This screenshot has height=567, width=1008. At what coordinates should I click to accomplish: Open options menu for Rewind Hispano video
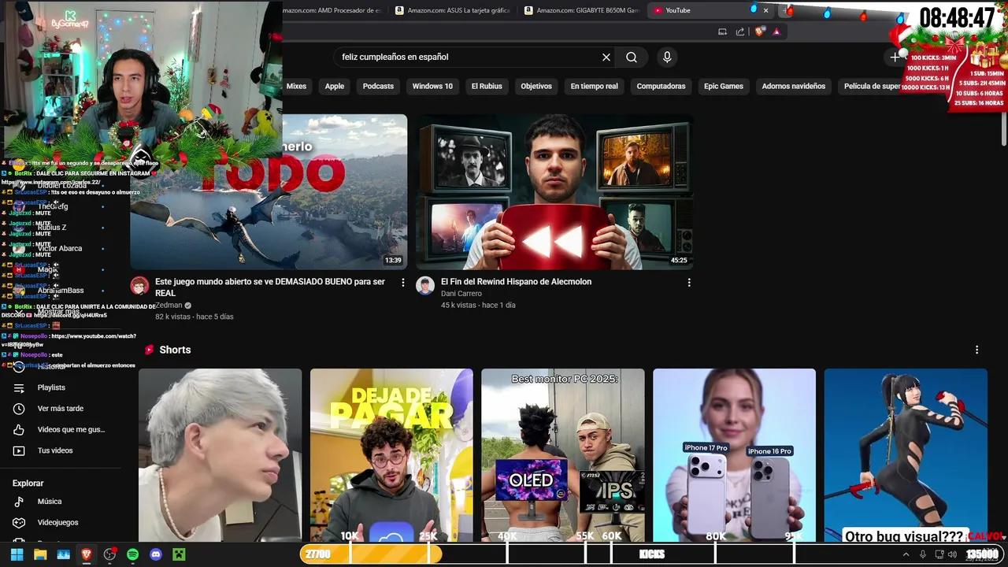pos(689,282)
